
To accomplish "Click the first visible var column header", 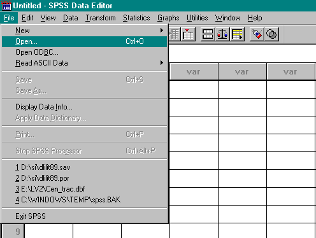I will click(194, 72).
